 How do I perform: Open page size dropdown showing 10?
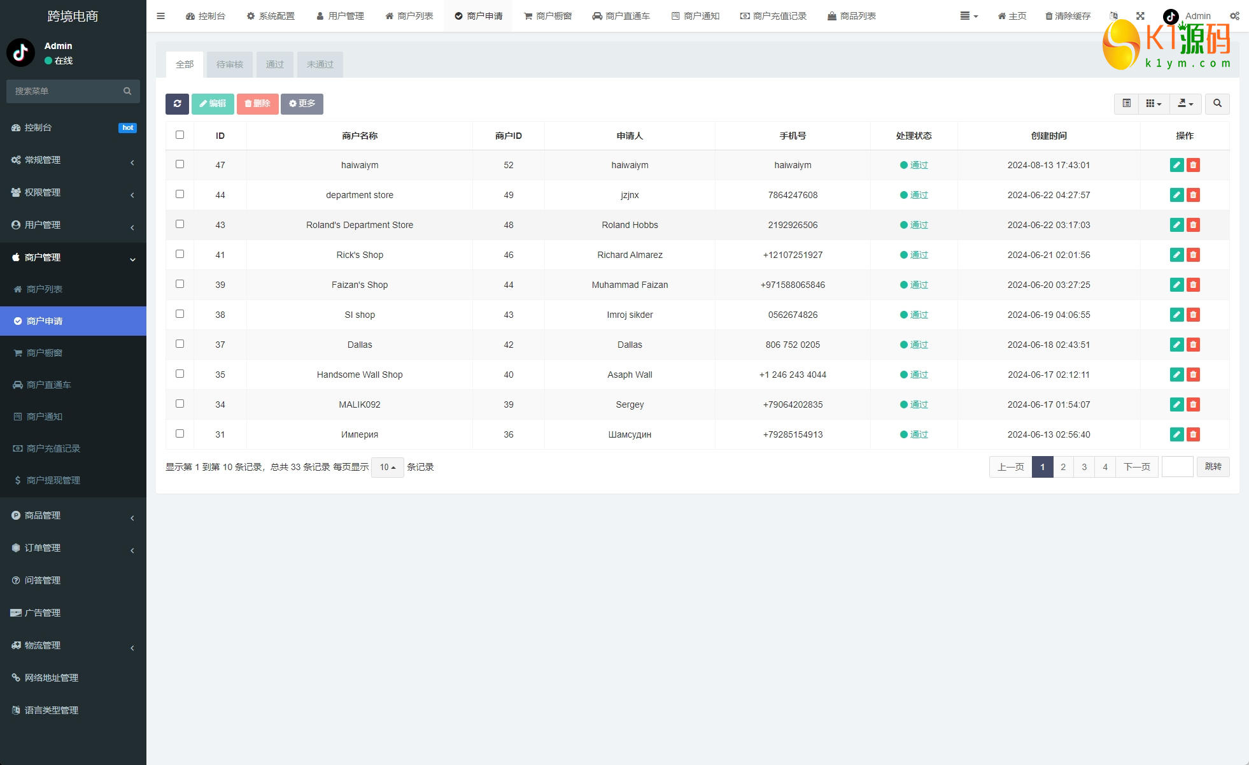pos(387,467)
